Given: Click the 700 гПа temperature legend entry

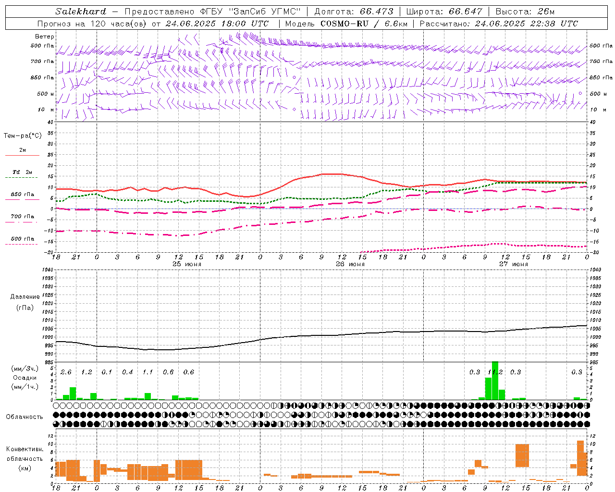Looking at the screenshot, I should pyautogui.click(x=22, y=216).
